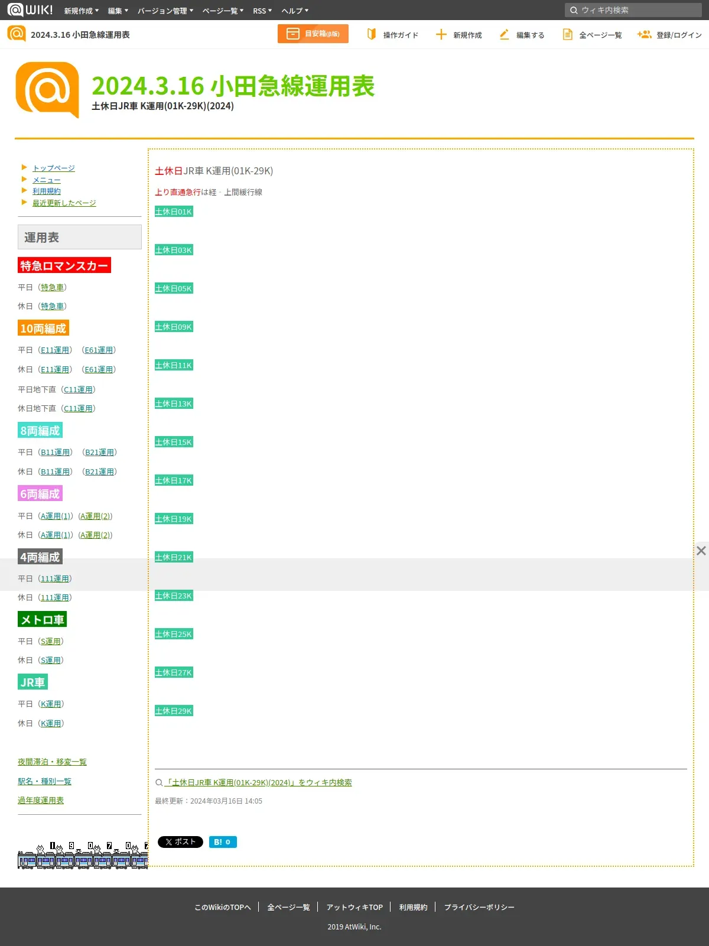This screenshot has width=709, height=946.
Task: Open the 新規作成 dropdown in top bar
Action: (82, 11)
